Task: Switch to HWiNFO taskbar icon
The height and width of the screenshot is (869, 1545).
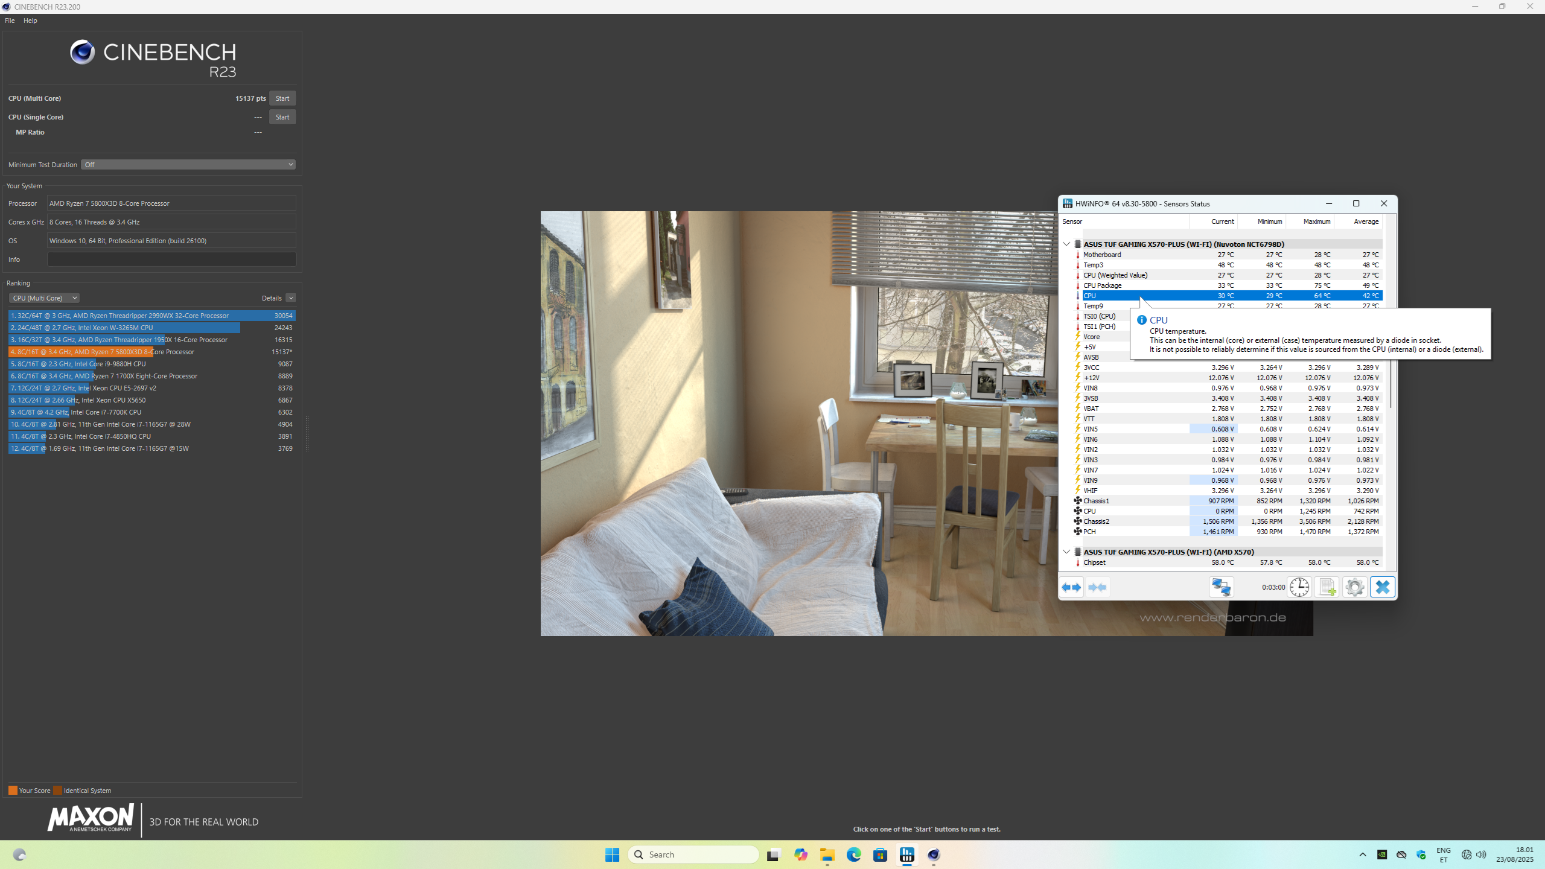Action: pos(907,855)
